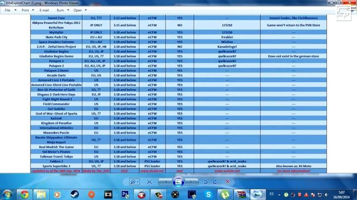
Task: Switch to Photo Viewer taskbar button
Action: (x=258, y=194)
